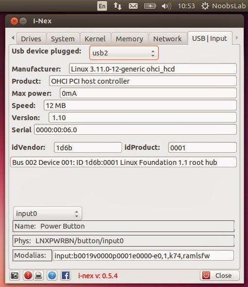The height and width of the screenshot is (287, 248).
Task: Click the Speed field 12 MB
Action: pyautogui.click(x=140, y=105)
